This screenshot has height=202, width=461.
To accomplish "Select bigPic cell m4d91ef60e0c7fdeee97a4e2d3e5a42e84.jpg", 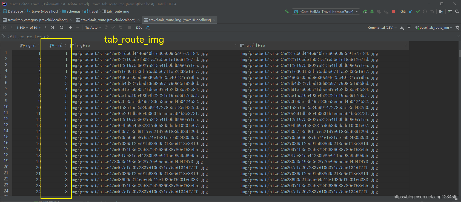I will tap(154, 89).
